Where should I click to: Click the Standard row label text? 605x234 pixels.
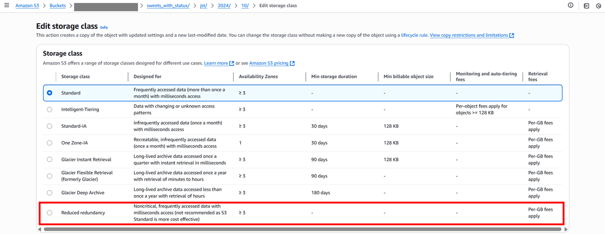pos(71,93)
